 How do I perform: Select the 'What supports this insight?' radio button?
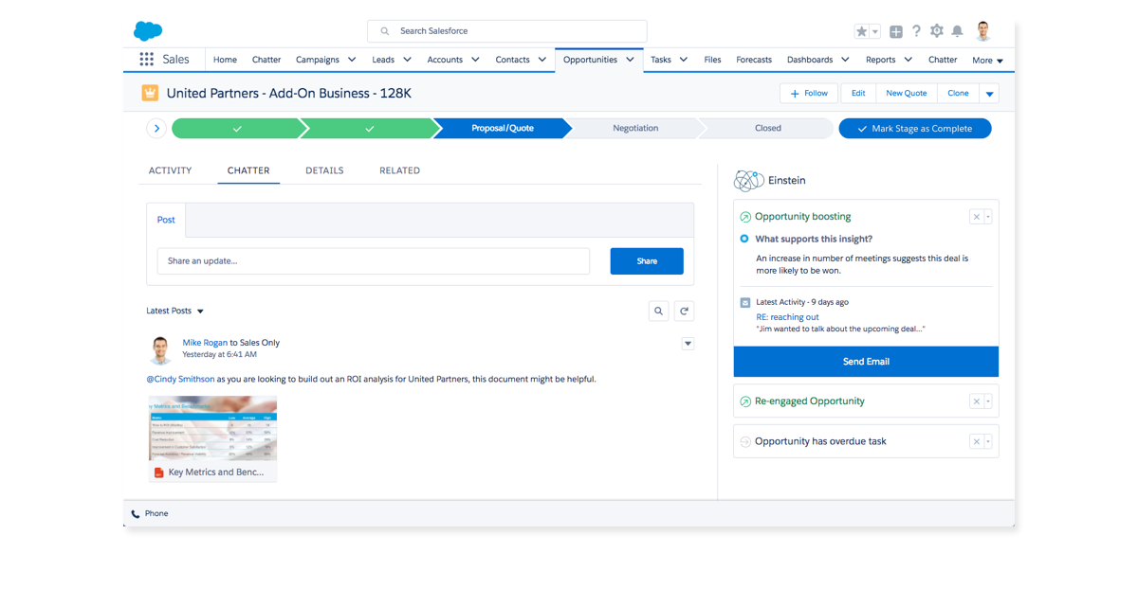[x=744, y=240]
